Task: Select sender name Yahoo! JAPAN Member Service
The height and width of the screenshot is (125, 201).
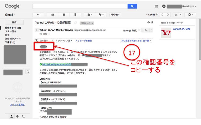Action: (x=56, y=30)
